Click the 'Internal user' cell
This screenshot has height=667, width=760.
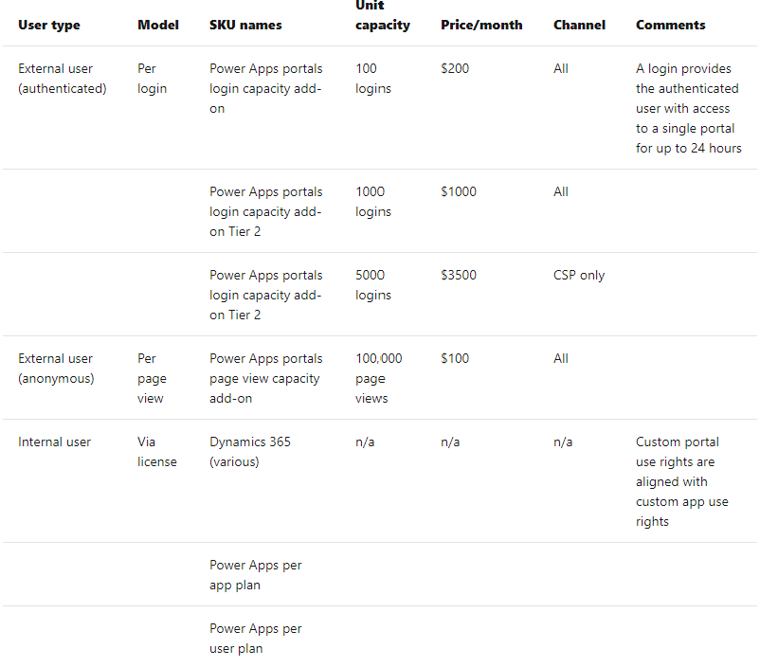tap(54, 442)
